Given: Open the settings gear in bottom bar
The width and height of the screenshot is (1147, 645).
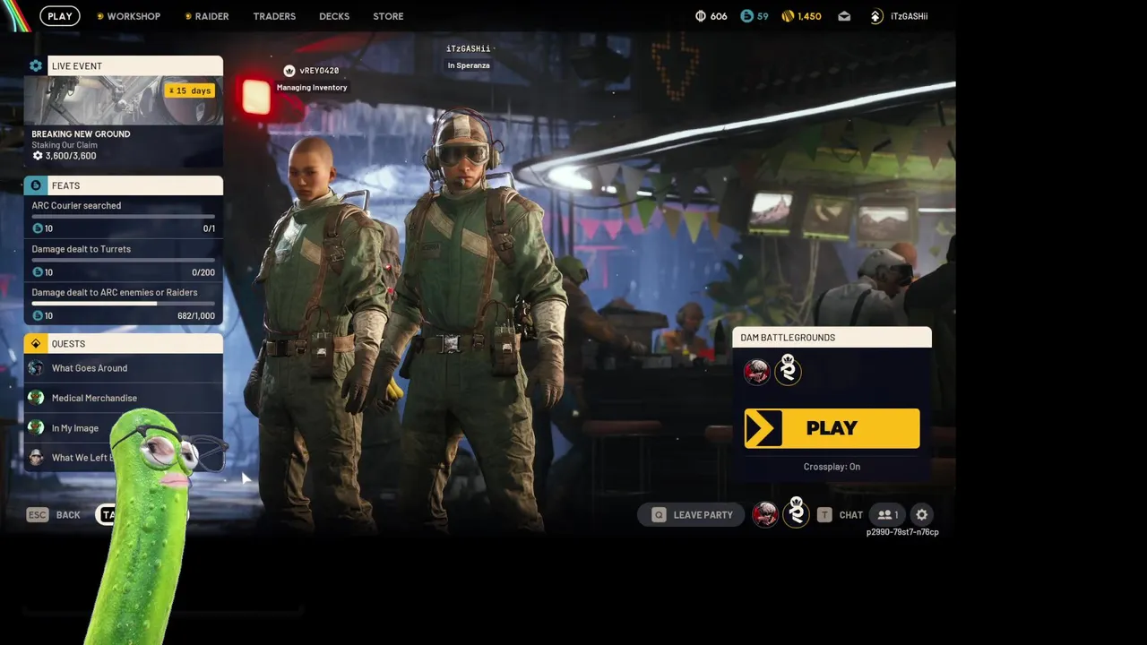Looking at the screenshot, I should pos(922,515).
